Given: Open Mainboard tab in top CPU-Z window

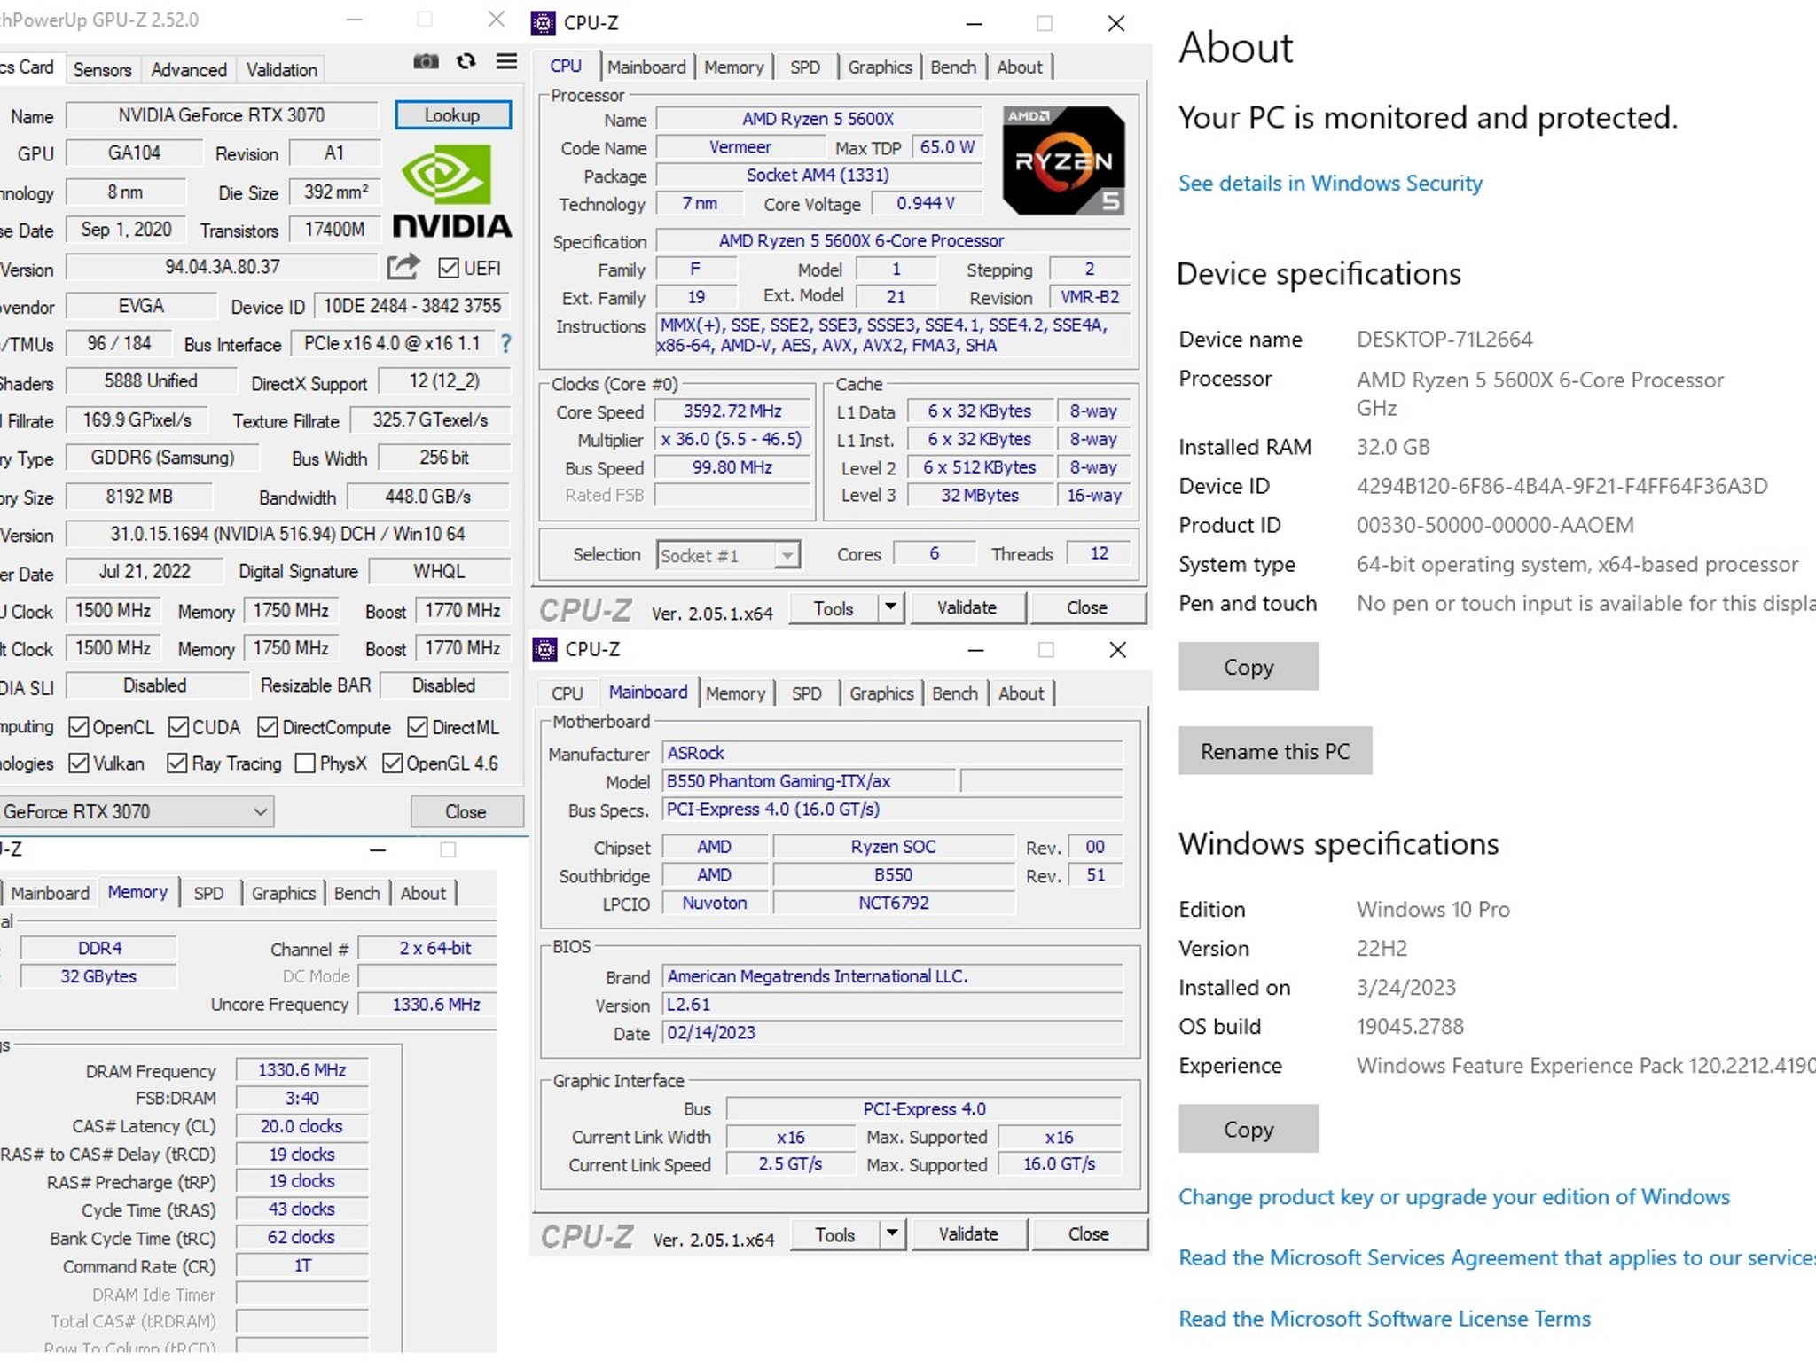Looking at the screenshot, I should coord(646,67).
